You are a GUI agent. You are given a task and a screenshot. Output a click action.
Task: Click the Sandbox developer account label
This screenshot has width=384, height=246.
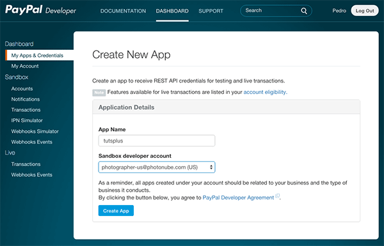(134, 156)
